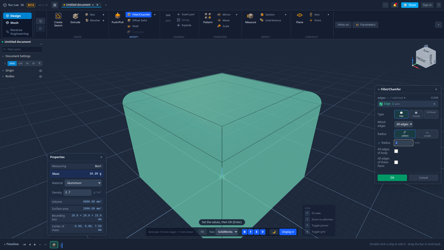Choose variable radius mode
The width and height of the screenshot is (444, 250).
point(427,134)
